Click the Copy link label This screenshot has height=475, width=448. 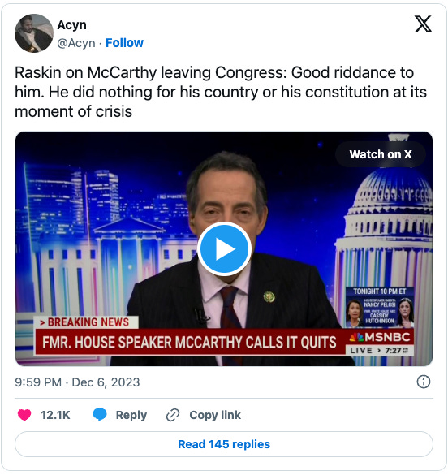pyautogui.click(x=215, y=415)
